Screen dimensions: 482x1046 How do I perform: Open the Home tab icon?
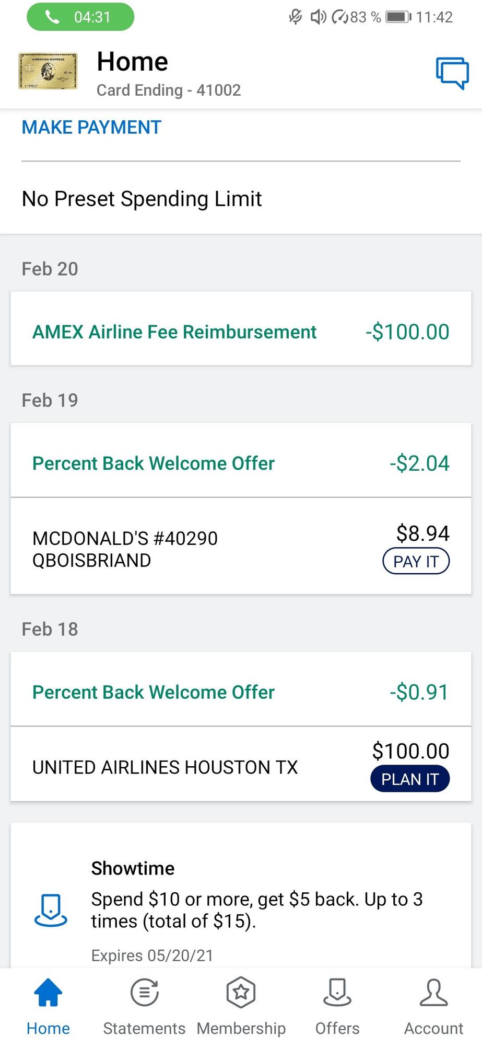48,992
